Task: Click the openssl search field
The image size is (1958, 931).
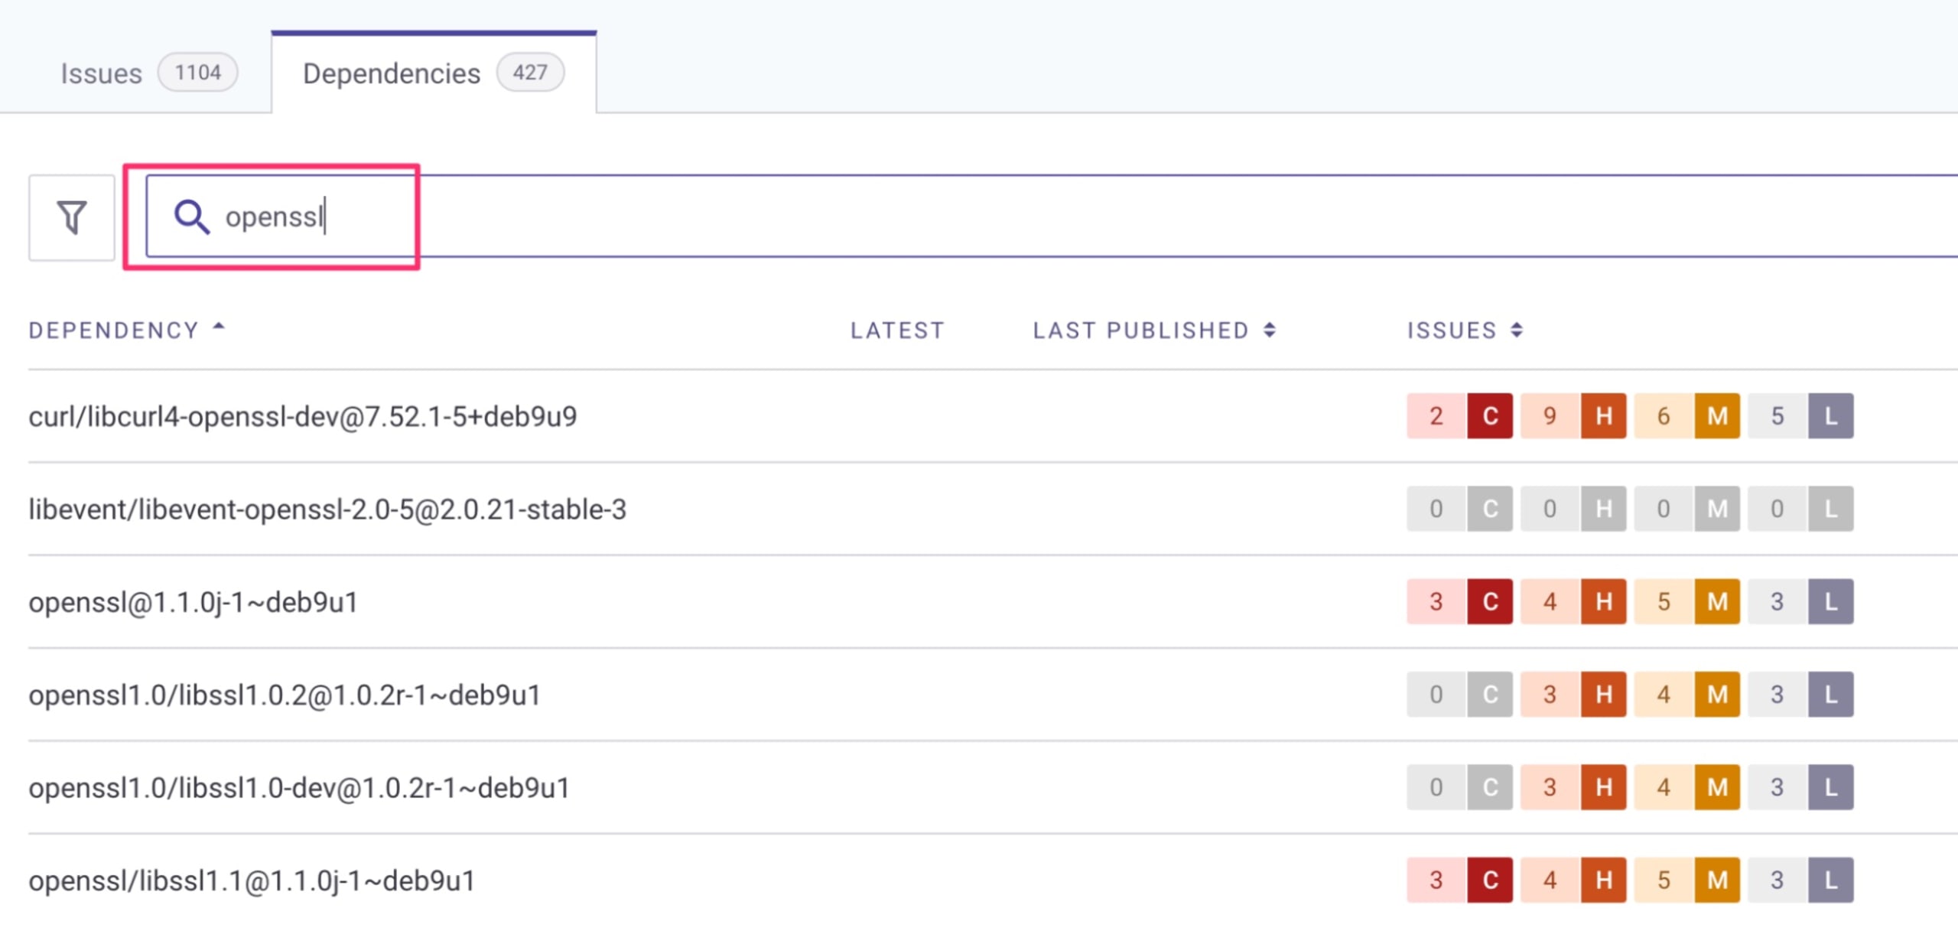Action: (x=1052, y=216)
